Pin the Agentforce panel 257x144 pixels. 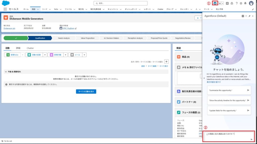pos(249,16)
